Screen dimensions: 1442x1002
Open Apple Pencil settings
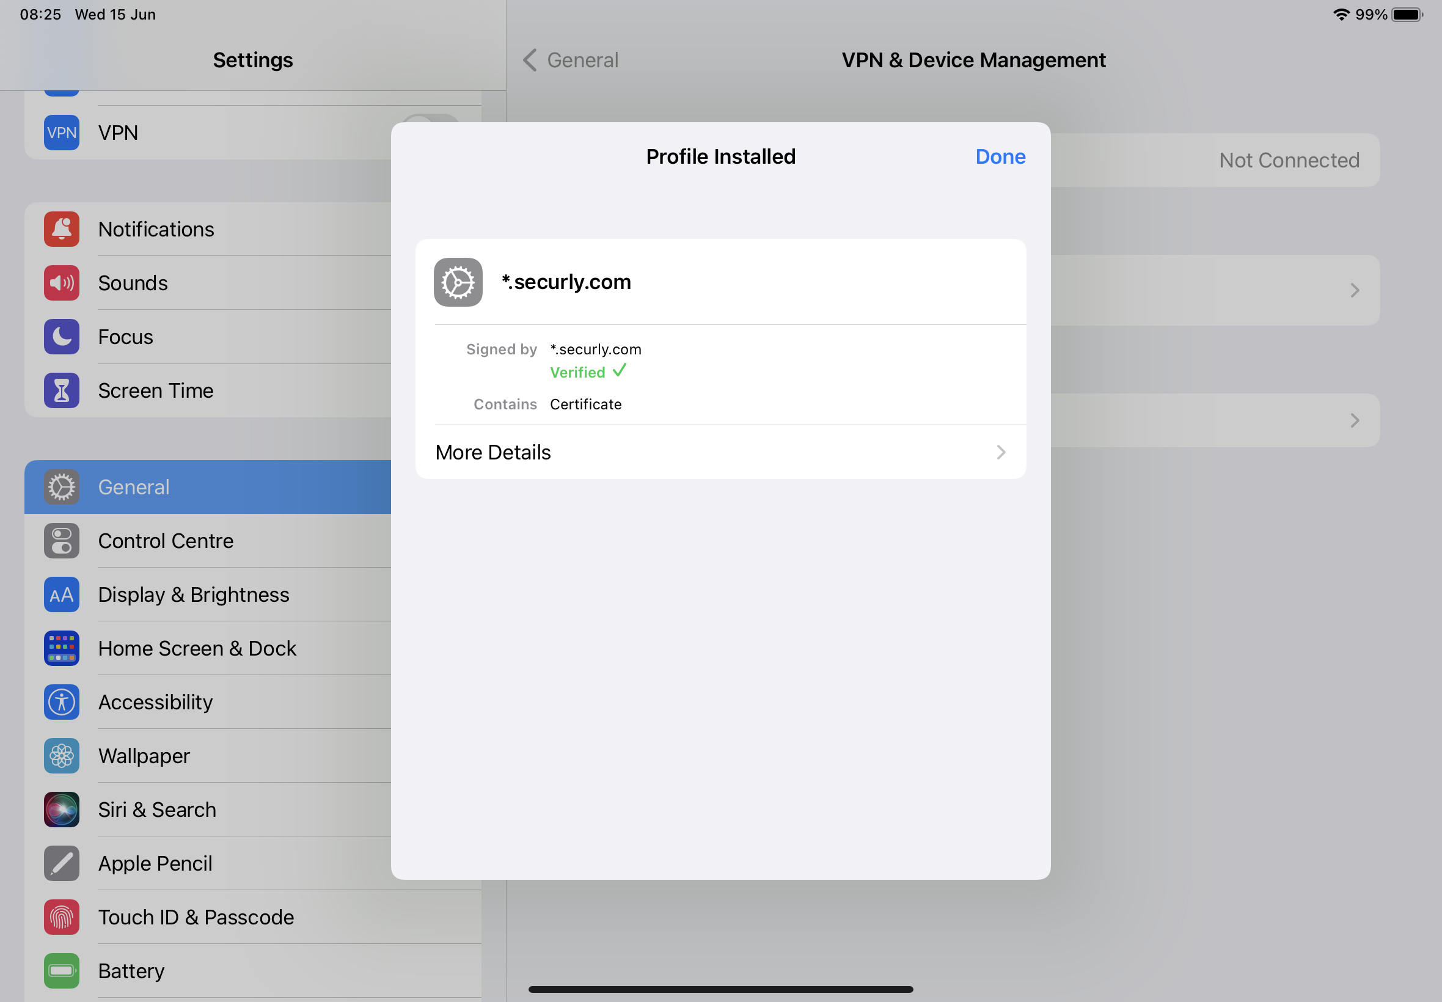click(208, 864)
